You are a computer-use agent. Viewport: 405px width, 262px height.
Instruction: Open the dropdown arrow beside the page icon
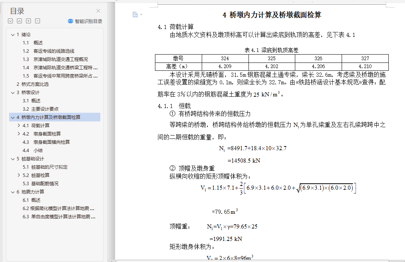coord(141,15)
